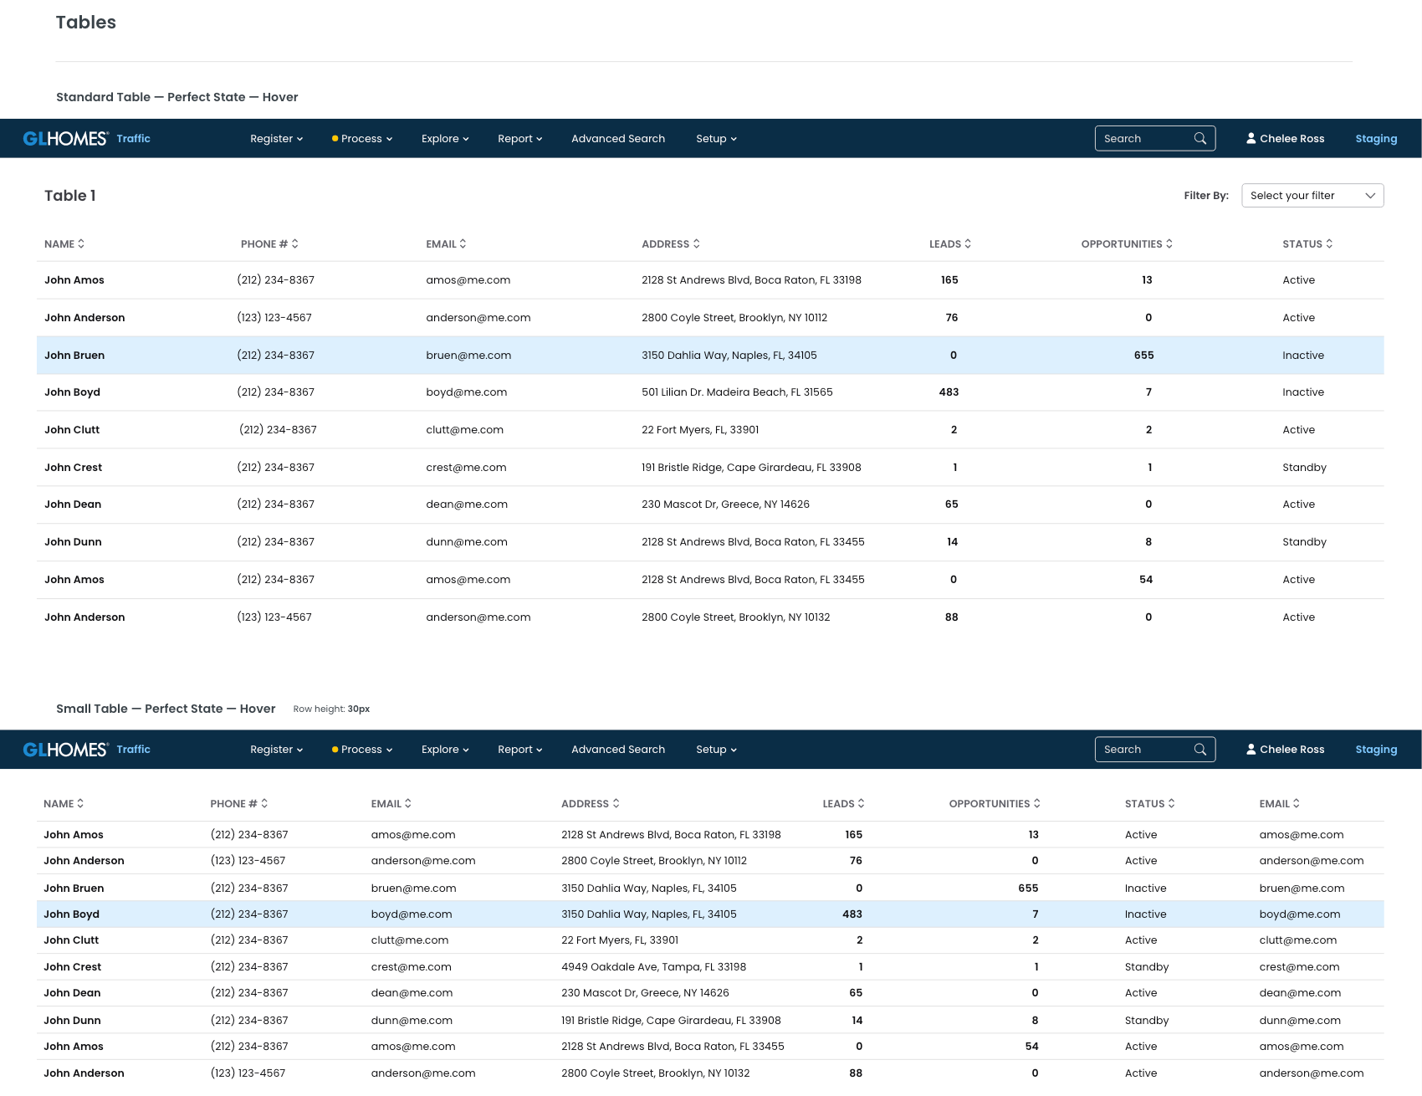Click '501 Lilian Dr. Madeira Beach, FL 31565' address

[x=737, y=392]
